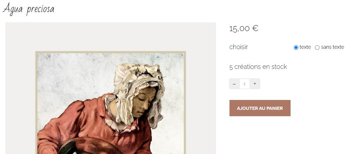This screenshot has width=364, height=154.
Task: Add item with Ajouter au panier button
Action: (x=260, y=108)
